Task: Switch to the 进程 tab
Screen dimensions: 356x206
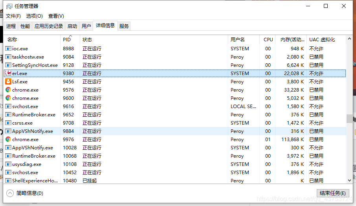Action: 11,26
